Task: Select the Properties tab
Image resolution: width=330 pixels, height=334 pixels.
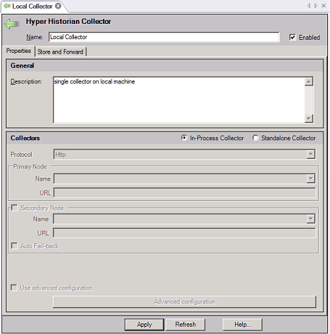Action: (18, 51)
